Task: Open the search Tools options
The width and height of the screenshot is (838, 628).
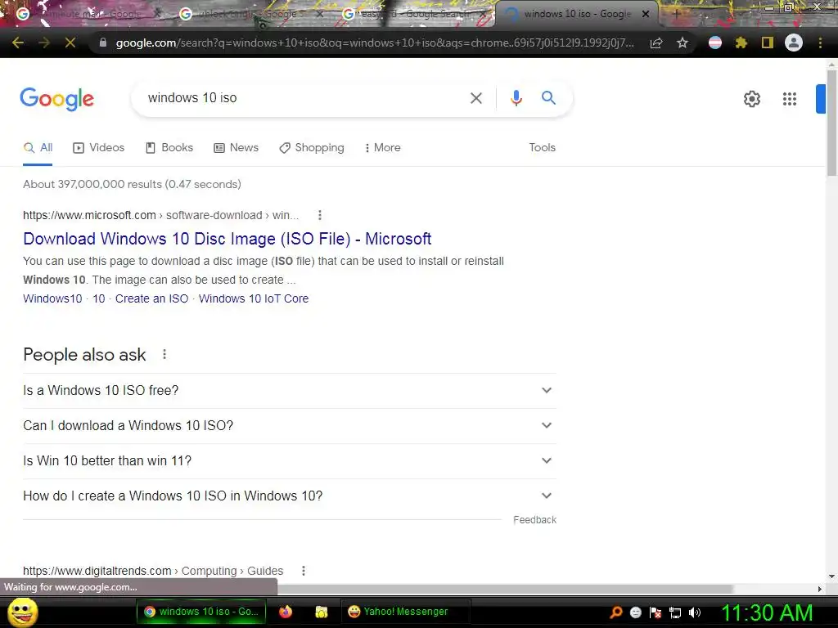Action: (542, 148)
